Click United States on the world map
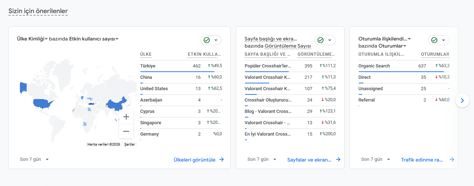 tap(43, 103)
